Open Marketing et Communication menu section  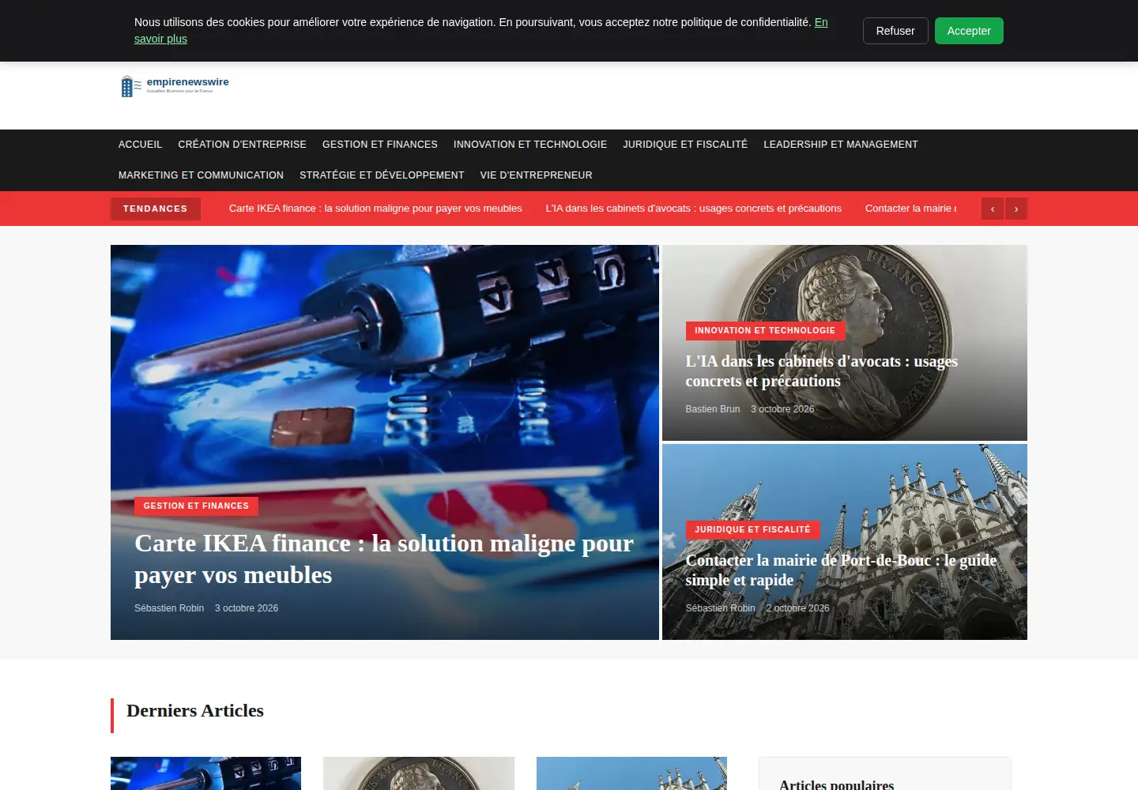201,175
